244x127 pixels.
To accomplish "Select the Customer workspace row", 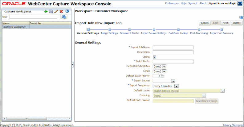I will [37, 27].
